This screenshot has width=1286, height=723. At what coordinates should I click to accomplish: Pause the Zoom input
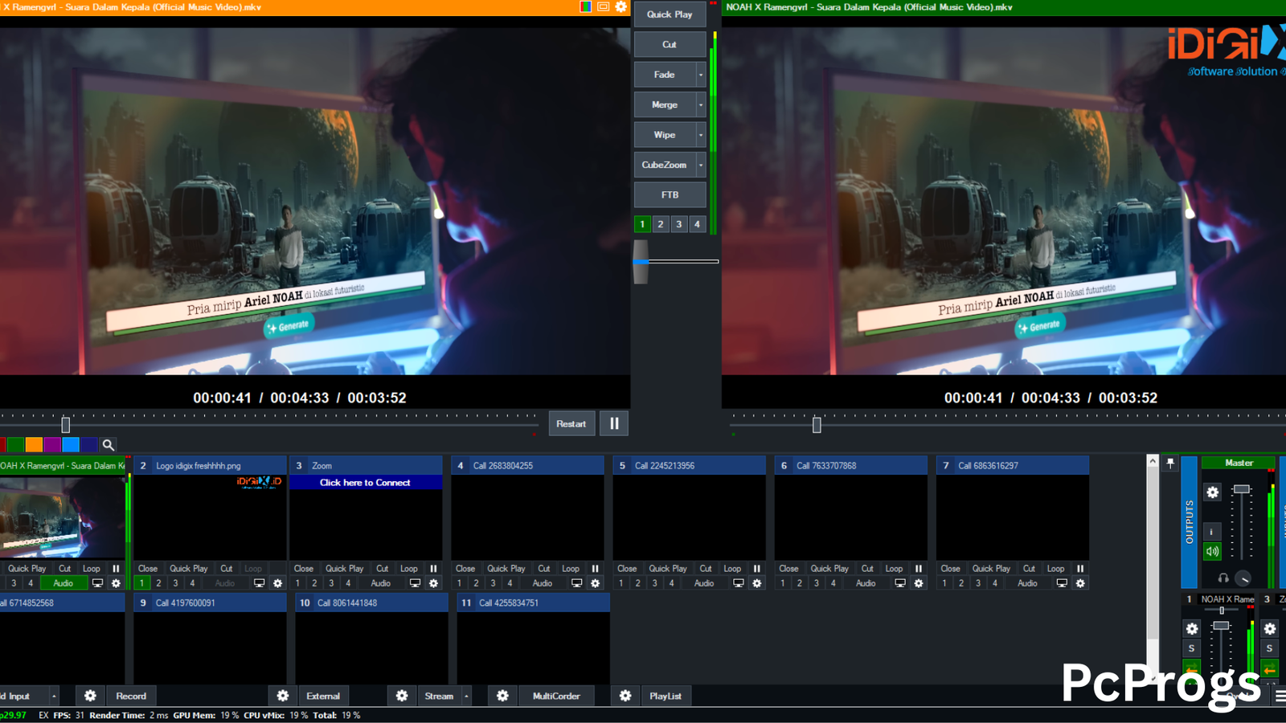(433, 568)
